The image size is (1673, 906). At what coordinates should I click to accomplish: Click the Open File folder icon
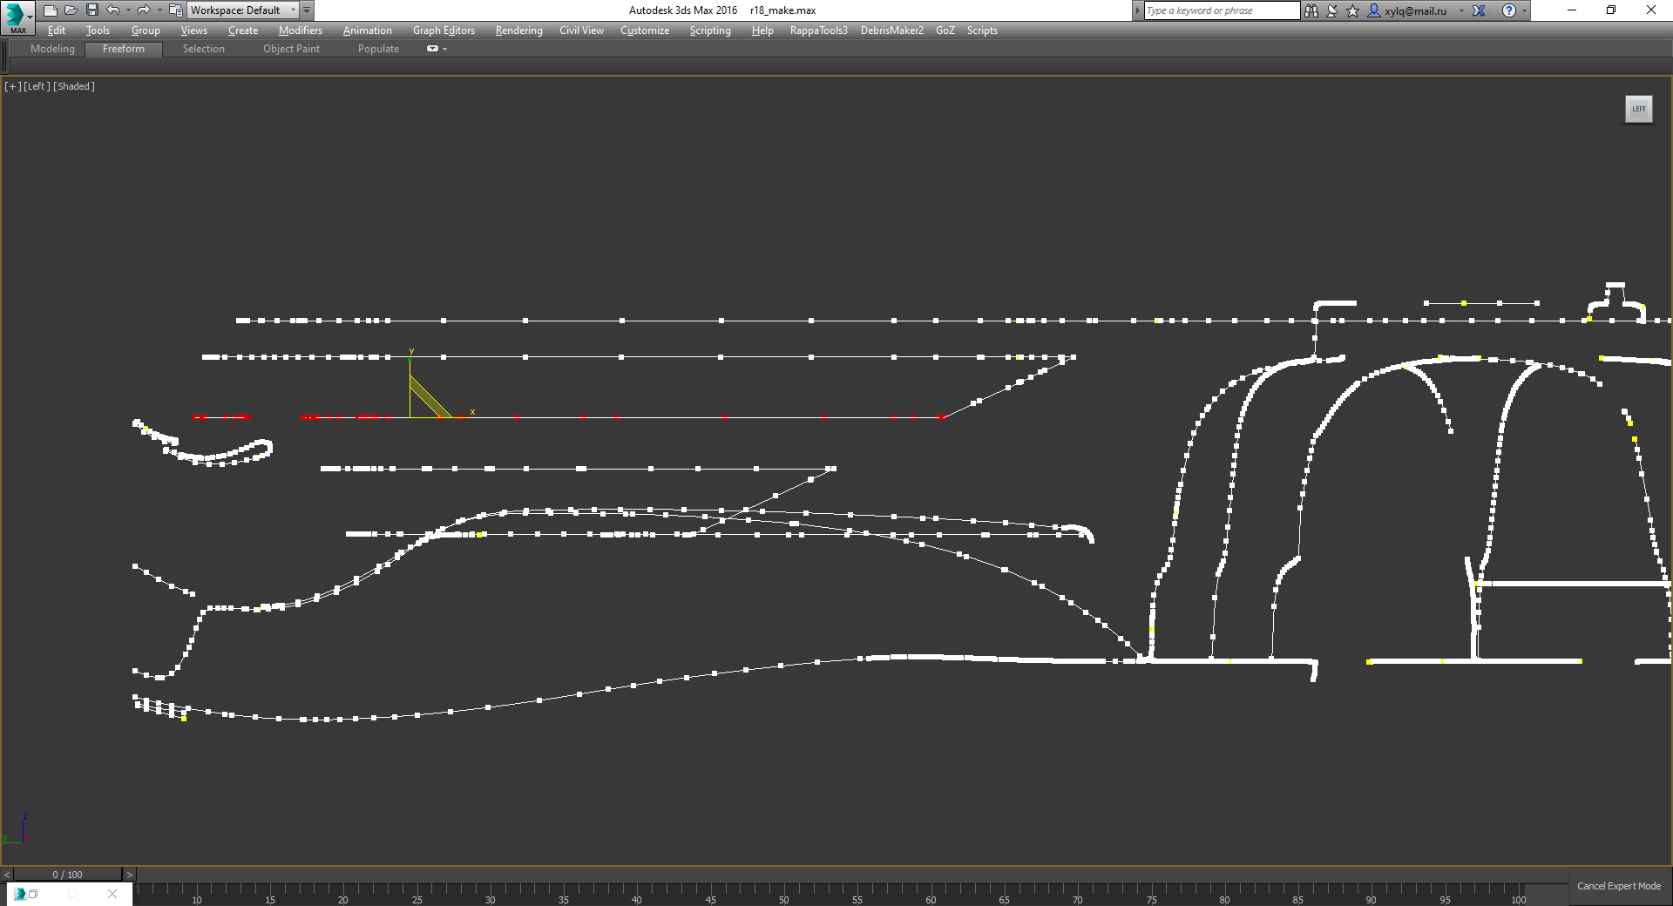point(71,10)
